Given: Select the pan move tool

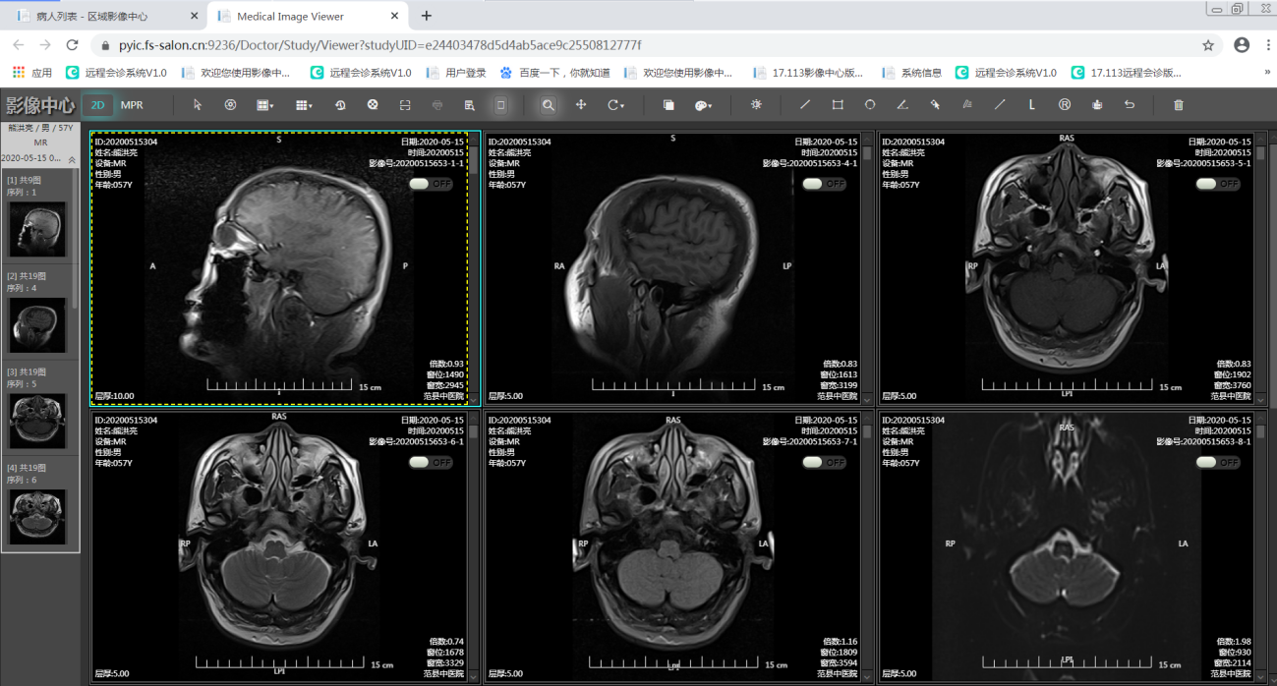Looking at the screenshot, I should 581,105.
